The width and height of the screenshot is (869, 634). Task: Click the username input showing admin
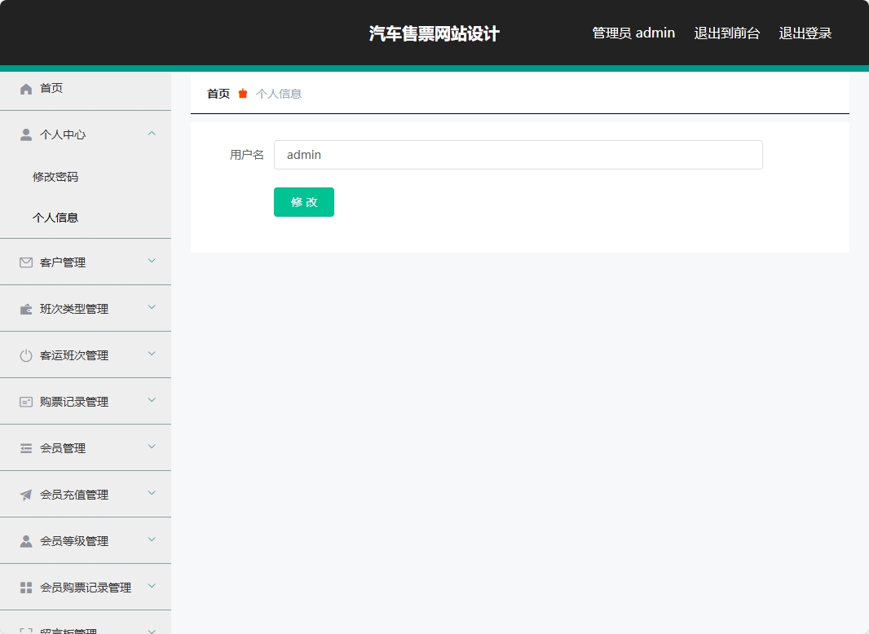click(518, 155)
